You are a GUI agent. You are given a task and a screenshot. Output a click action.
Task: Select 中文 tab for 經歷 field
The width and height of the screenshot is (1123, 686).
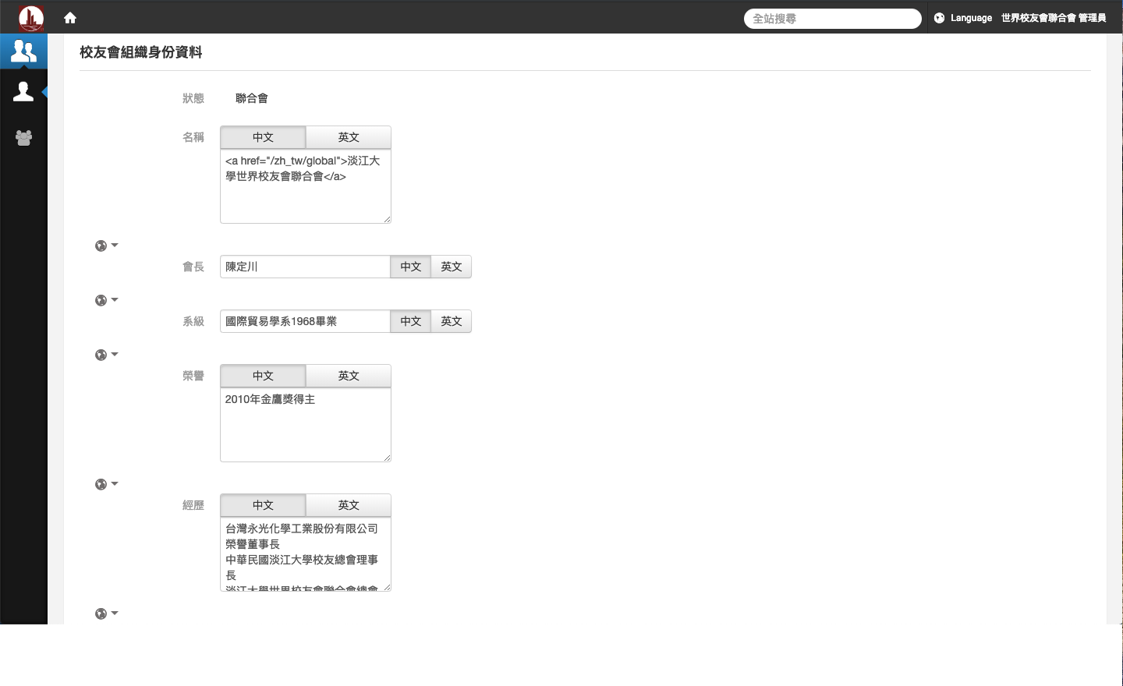click(263, 505)
